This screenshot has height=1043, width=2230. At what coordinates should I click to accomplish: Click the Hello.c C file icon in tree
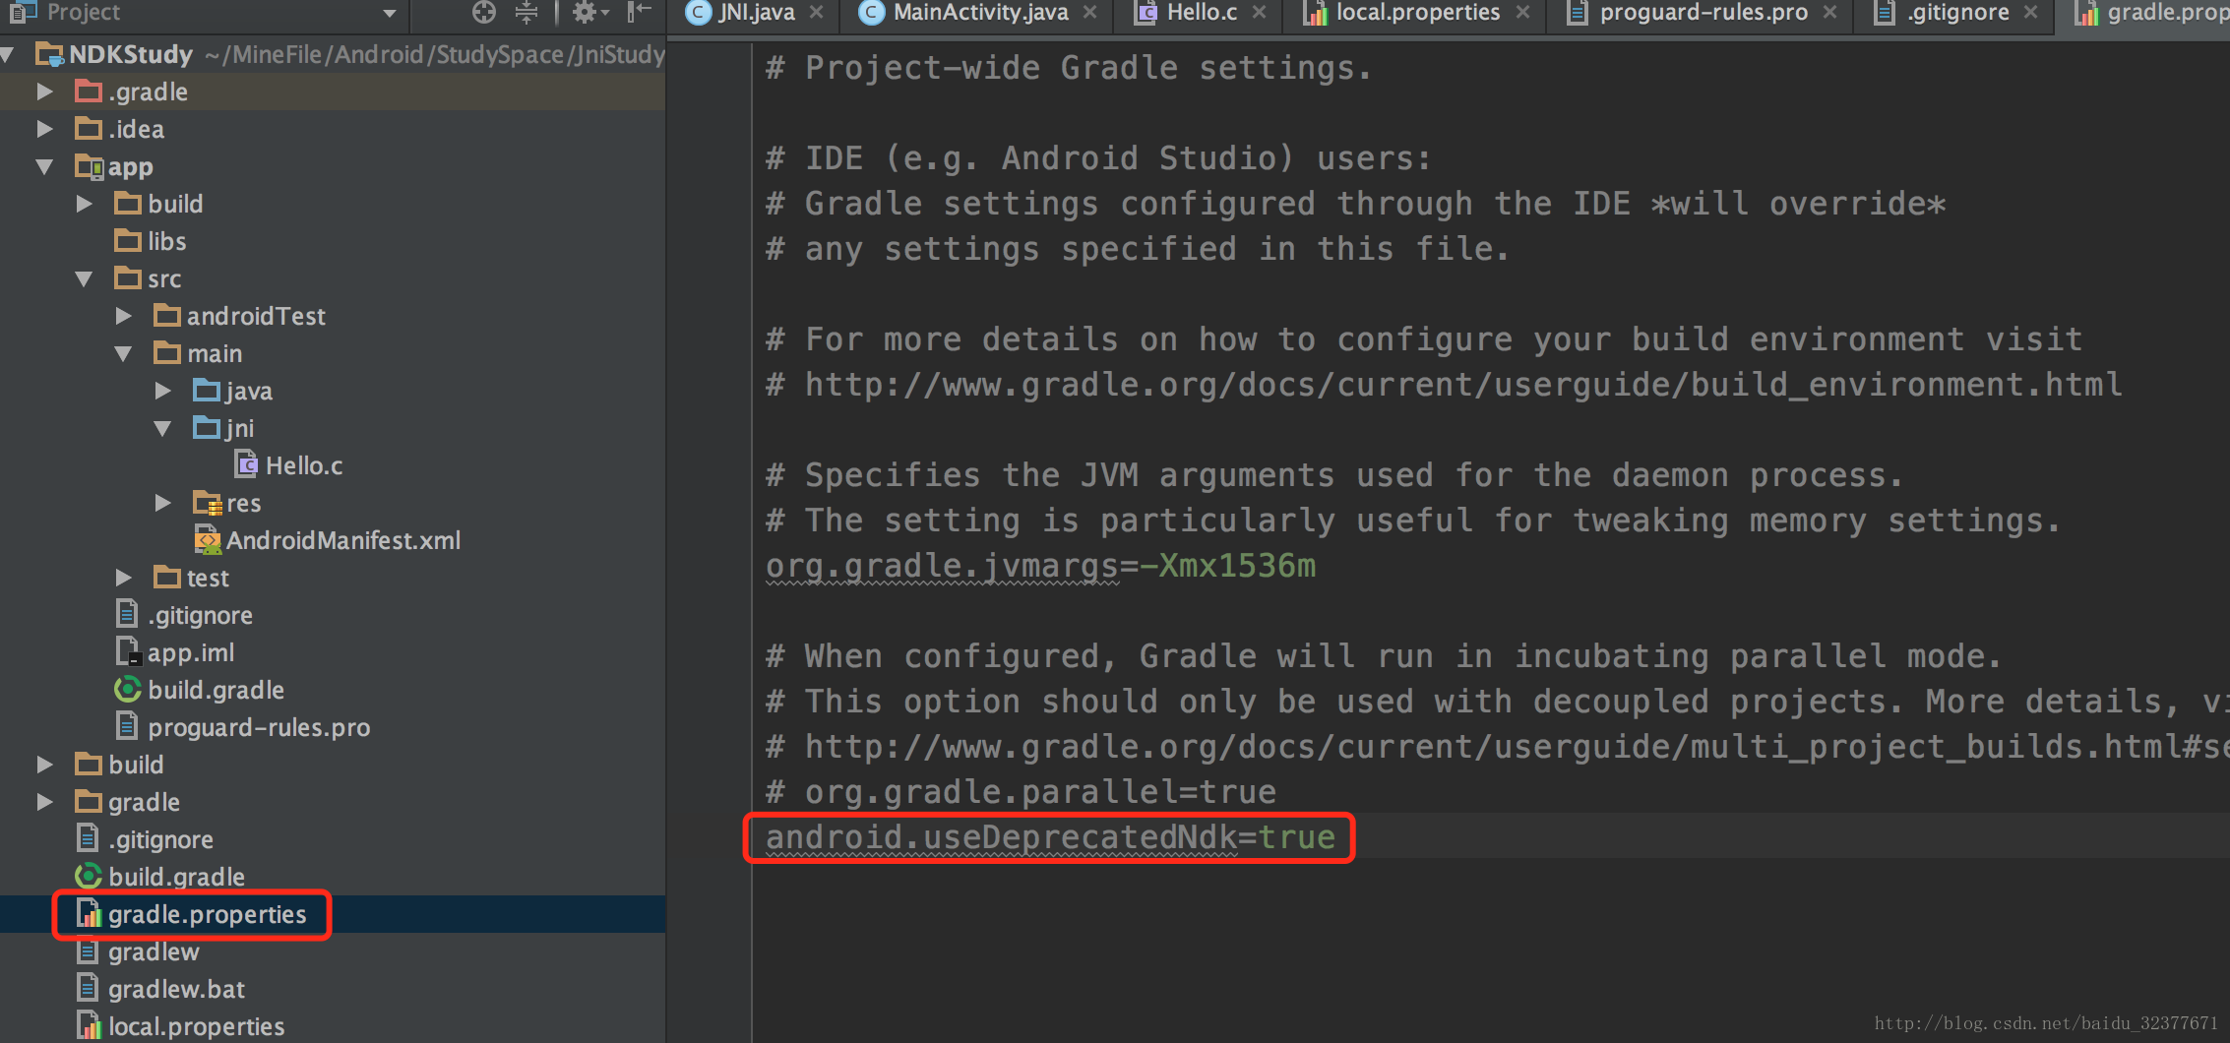pos(247,464)
